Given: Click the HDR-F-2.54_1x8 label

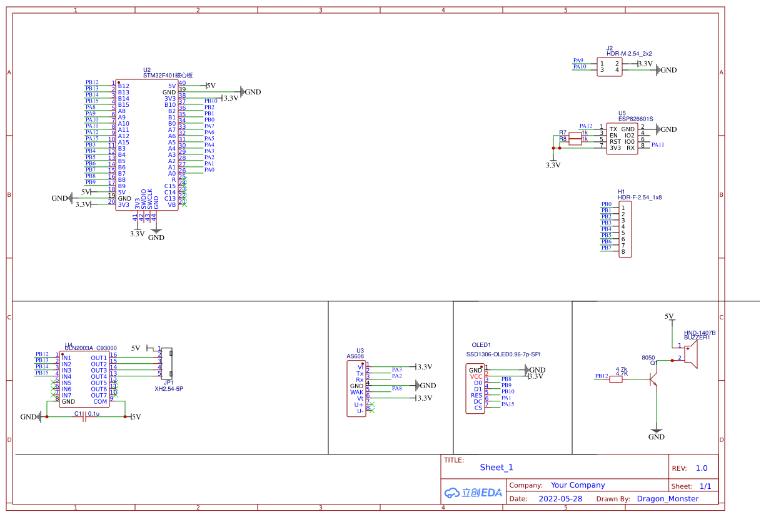Looking at the screenshot, I should point(640,198).
